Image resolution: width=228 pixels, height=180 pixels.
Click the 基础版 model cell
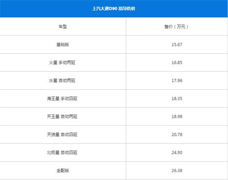(x=63, y=44)
